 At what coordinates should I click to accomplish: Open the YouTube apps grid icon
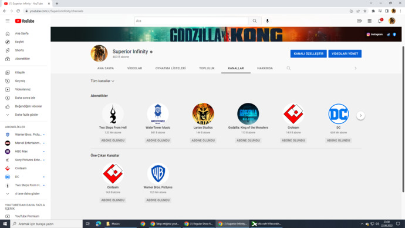(370, 21)
